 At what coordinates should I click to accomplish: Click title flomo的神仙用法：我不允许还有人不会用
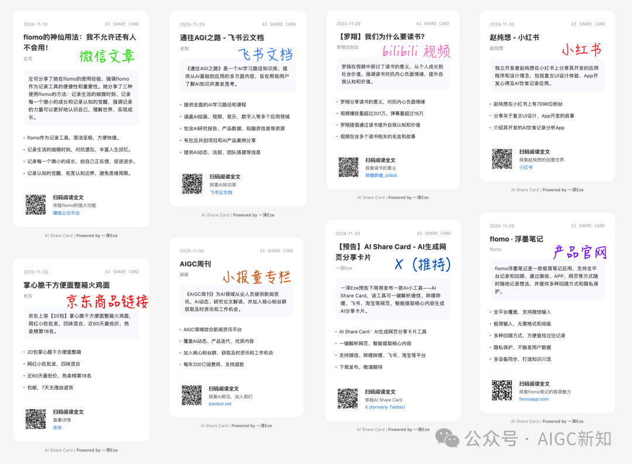coord(80,42)
